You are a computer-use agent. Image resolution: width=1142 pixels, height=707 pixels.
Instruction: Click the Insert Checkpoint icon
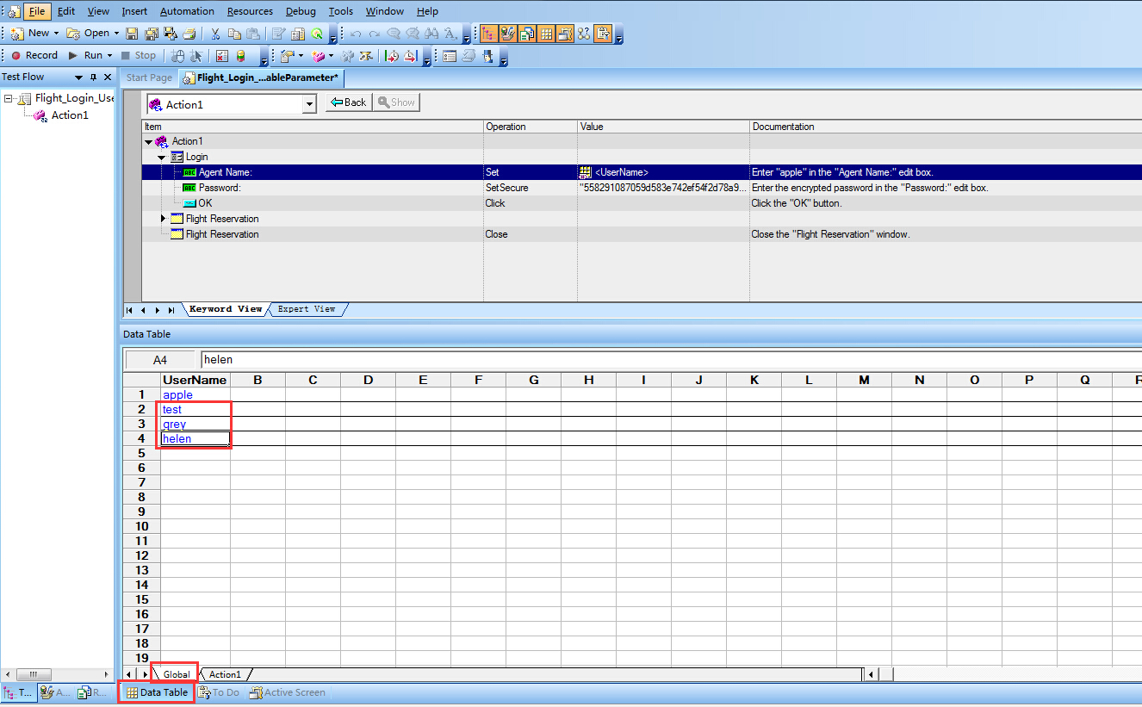(288, 55)
